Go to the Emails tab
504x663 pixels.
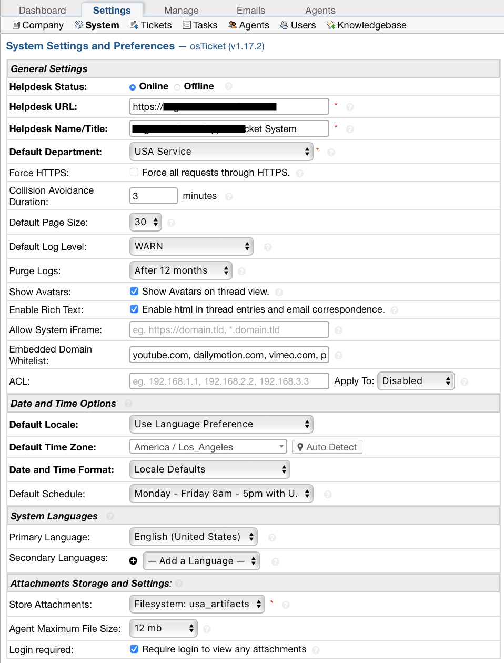click(x=251, y=11)
